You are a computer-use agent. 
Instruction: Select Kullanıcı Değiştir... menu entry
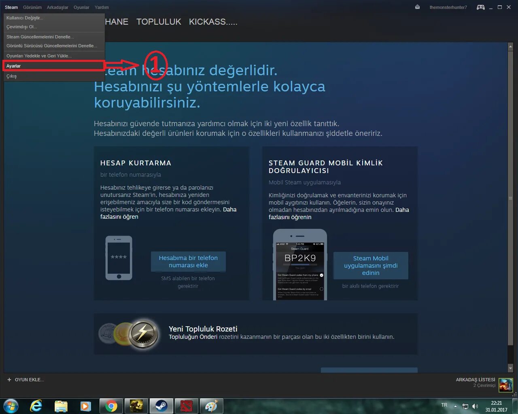click(54, 18)
